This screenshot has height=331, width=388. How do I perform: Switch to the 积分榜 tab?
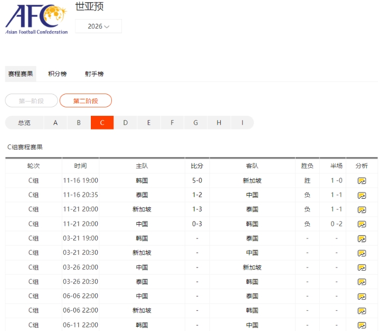tap(58, 74)
